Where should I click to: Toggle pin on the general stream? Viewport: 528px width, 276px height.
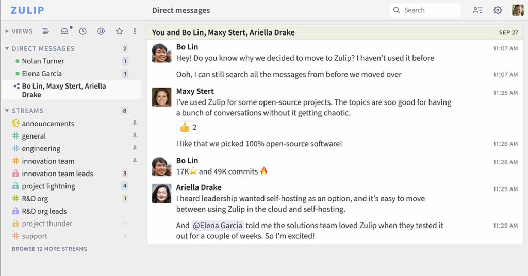coord(135,136)
